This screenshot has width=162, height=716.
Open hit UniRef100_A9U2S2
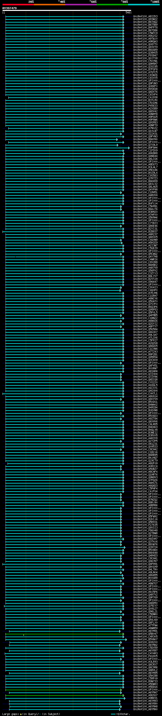click(x=145, y=36)
